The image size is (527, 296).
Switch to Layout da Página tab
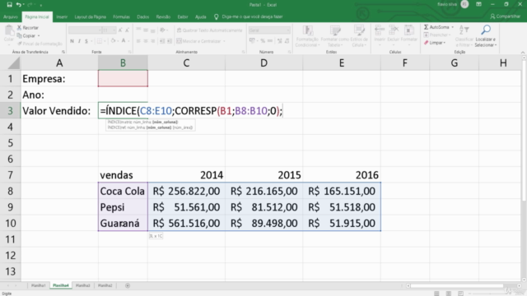(x=90, y=16)
